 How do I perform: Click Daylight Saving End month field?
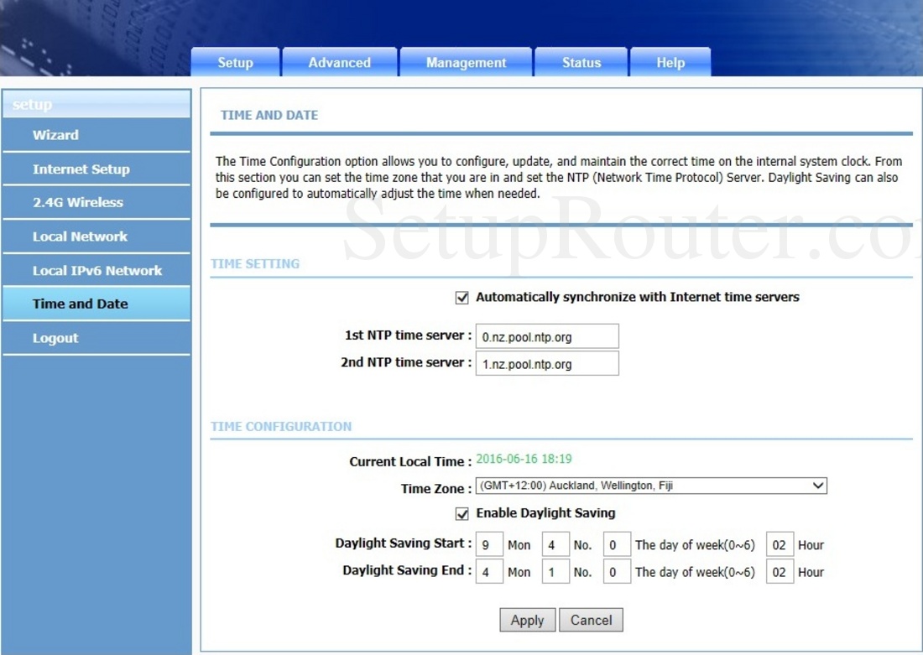[489, 571]
